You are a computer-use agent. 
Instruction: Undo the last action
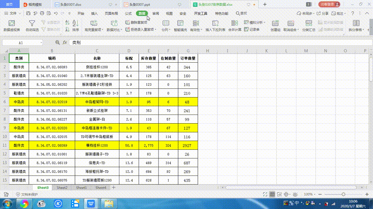(56, 13)
